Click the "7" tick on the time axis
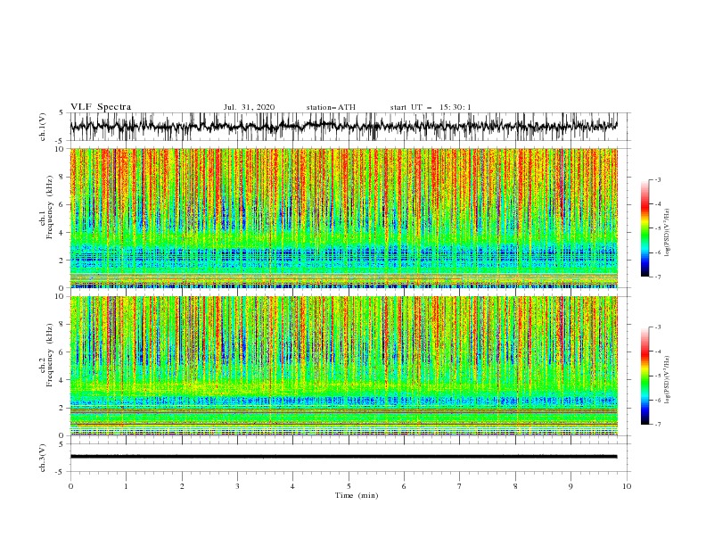 (460, 486)
